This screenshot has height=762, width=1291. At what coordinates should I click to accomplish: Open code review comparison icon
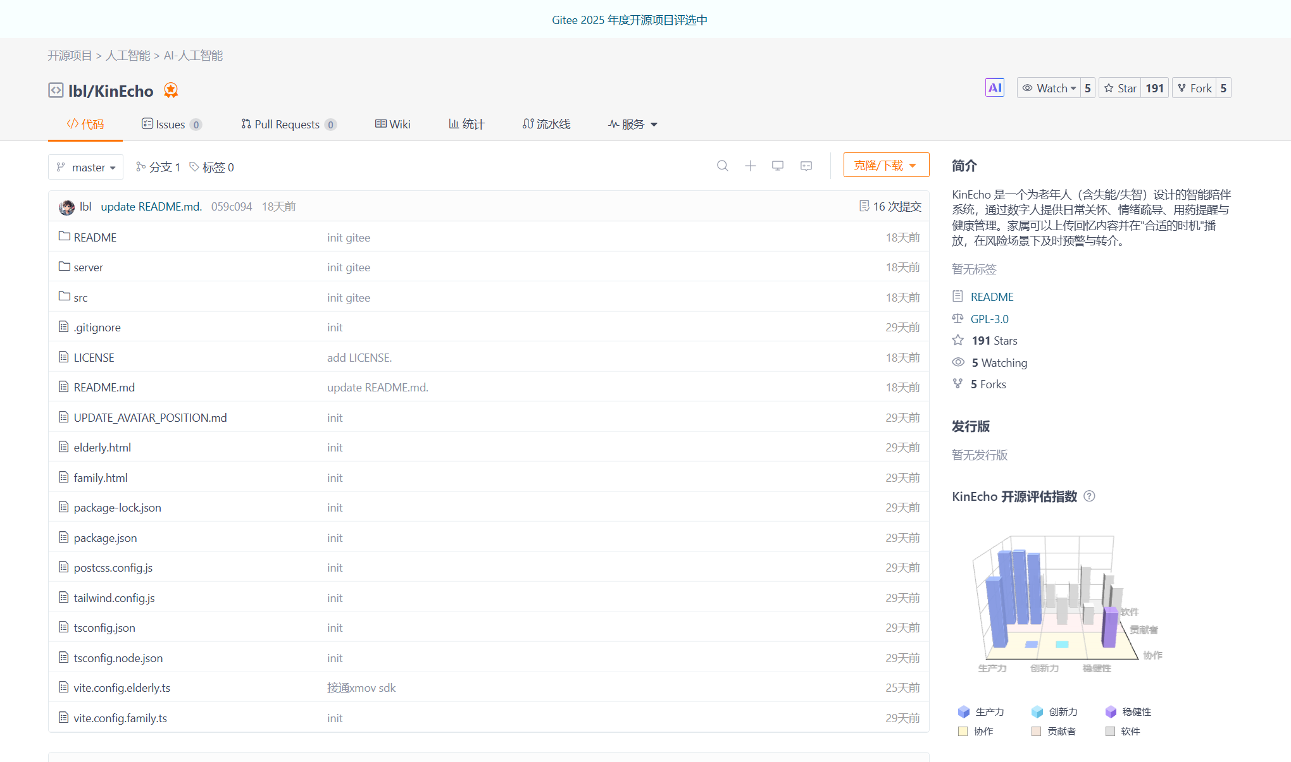tap(806, 166)
